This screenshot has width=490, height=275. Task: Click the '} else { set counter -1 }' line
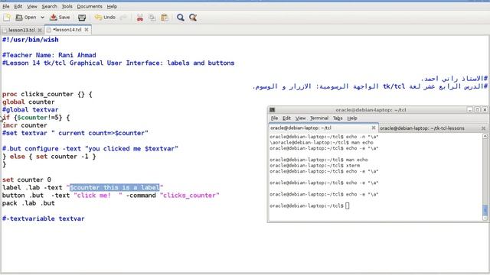49,157
